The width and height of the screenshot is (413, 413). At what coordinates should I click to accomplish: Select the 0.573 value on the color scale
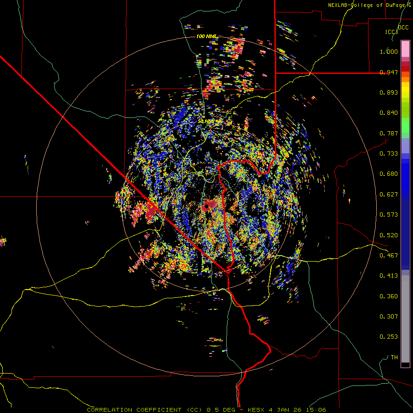[389, 215]
